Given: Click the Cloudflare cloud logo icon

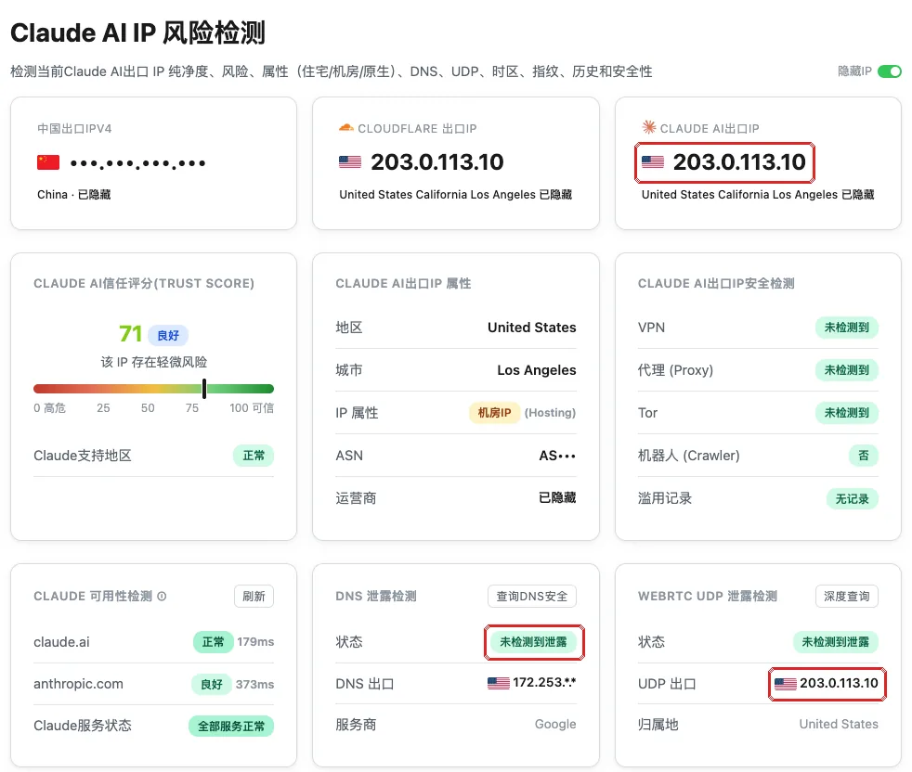Looking at the screenshot, I should (x=346, y=128).
